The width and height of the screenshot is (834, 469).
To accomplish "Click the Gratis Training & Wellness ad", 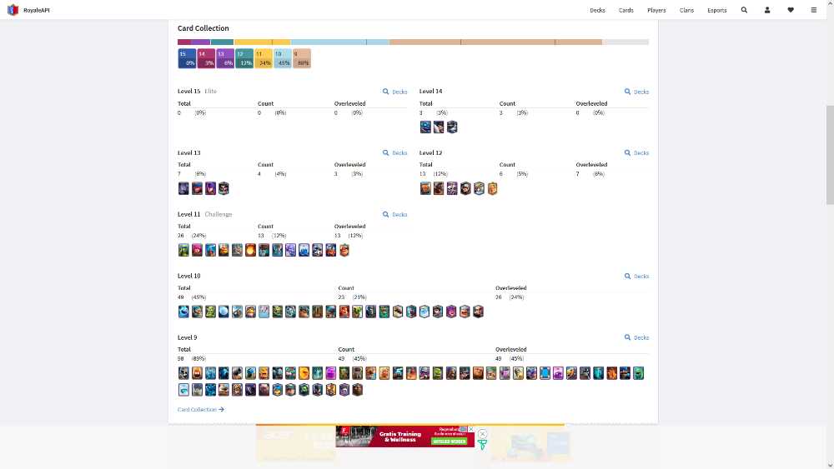I will coord(404,436).
